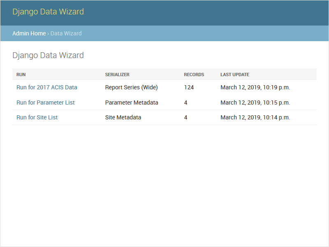Select the 10:19 p.m. last update date
The image size is (329, 247).
click(x=255, y=87)
